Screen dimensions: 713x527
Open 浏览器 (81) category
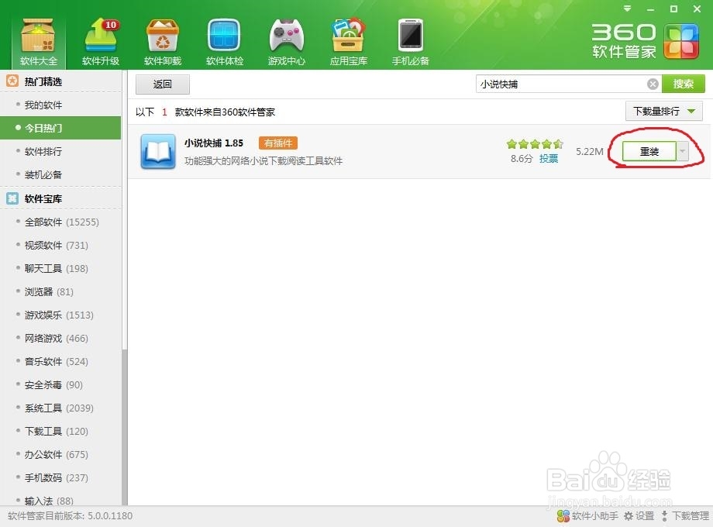pyautogui.click(x=49, y=291)
